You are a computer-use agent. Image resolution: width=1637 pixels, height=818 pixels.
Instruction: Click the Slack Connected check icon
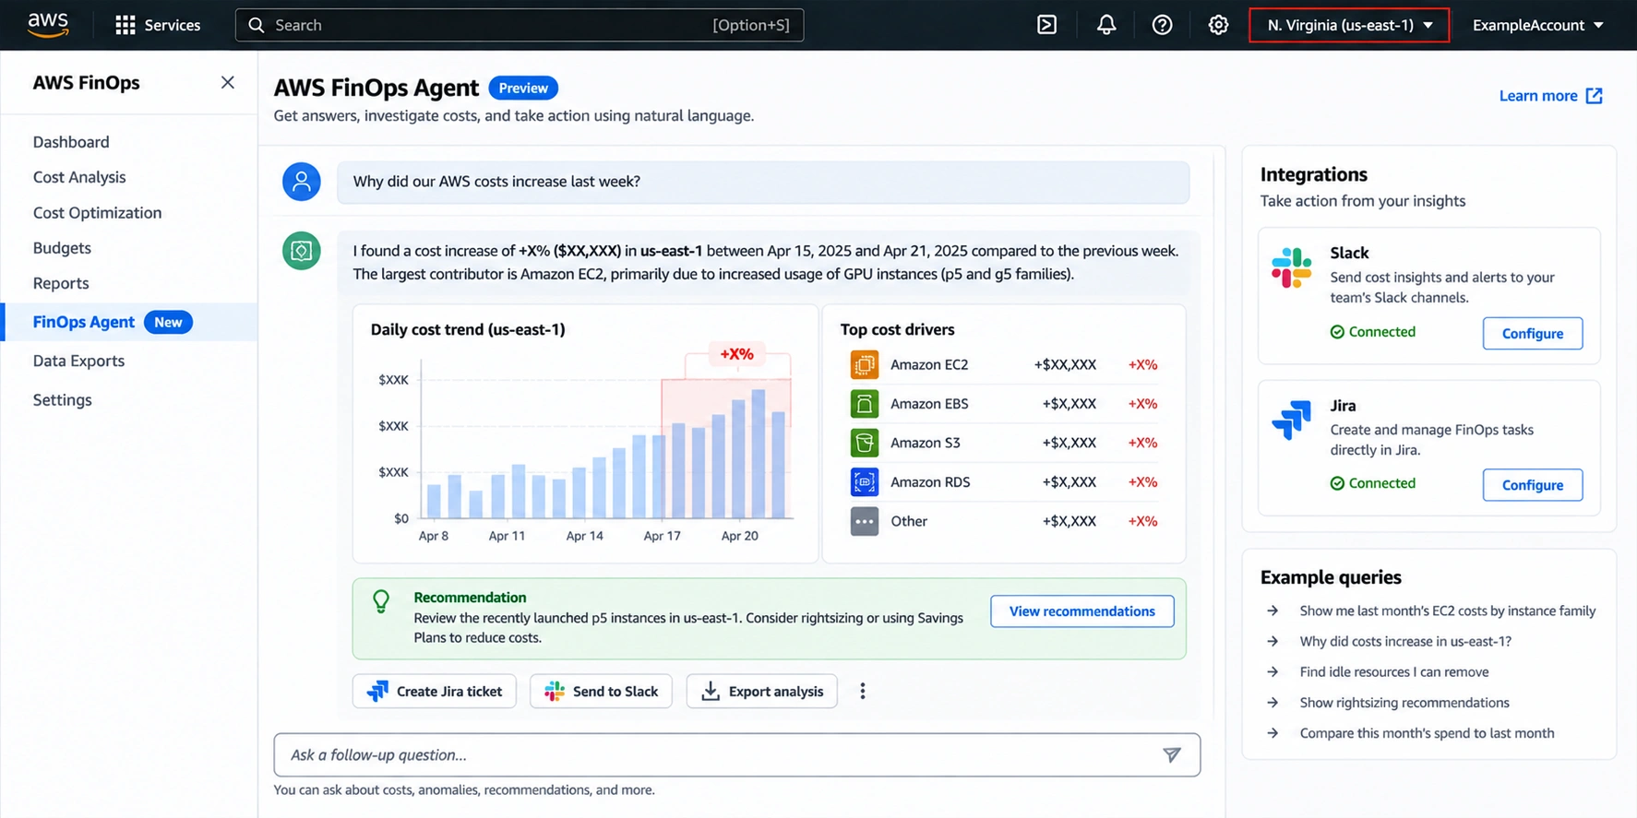(x=1337, y=332)
